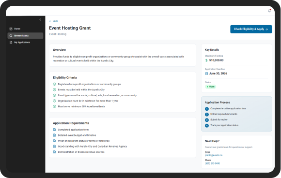This screenshot has height=178, width=281.
Task: Click the grants team phone number link
Action: click(x=212, y=163)
